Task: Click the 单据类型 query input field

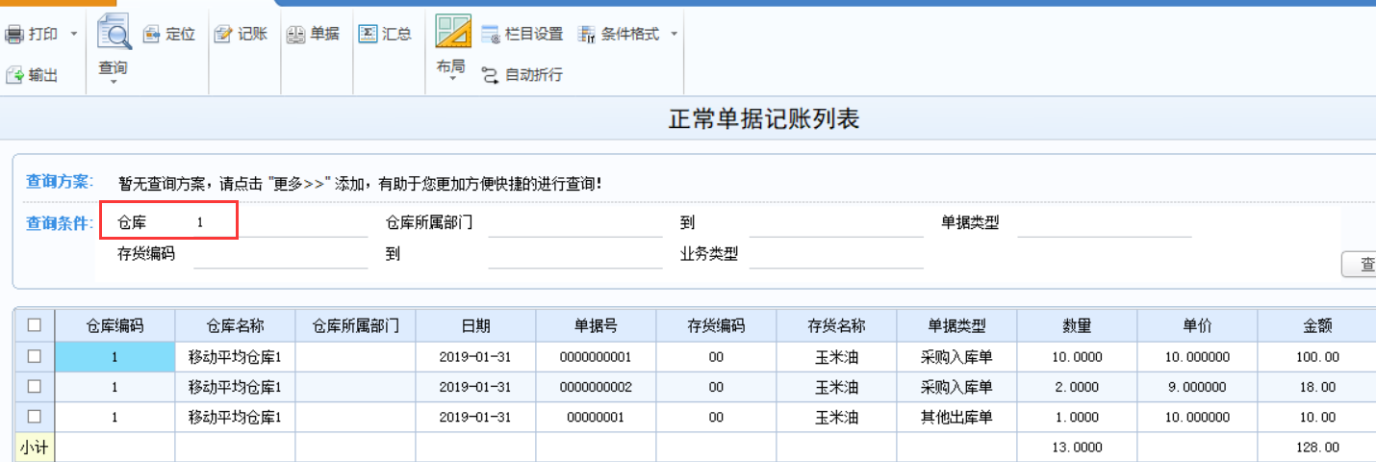Action: (1104, 224)
